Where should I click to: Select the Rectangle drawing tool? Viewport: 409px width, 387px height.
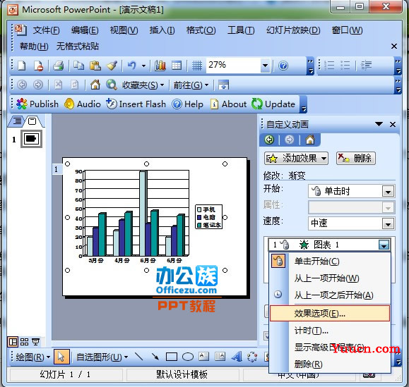[x=172, y=357]
